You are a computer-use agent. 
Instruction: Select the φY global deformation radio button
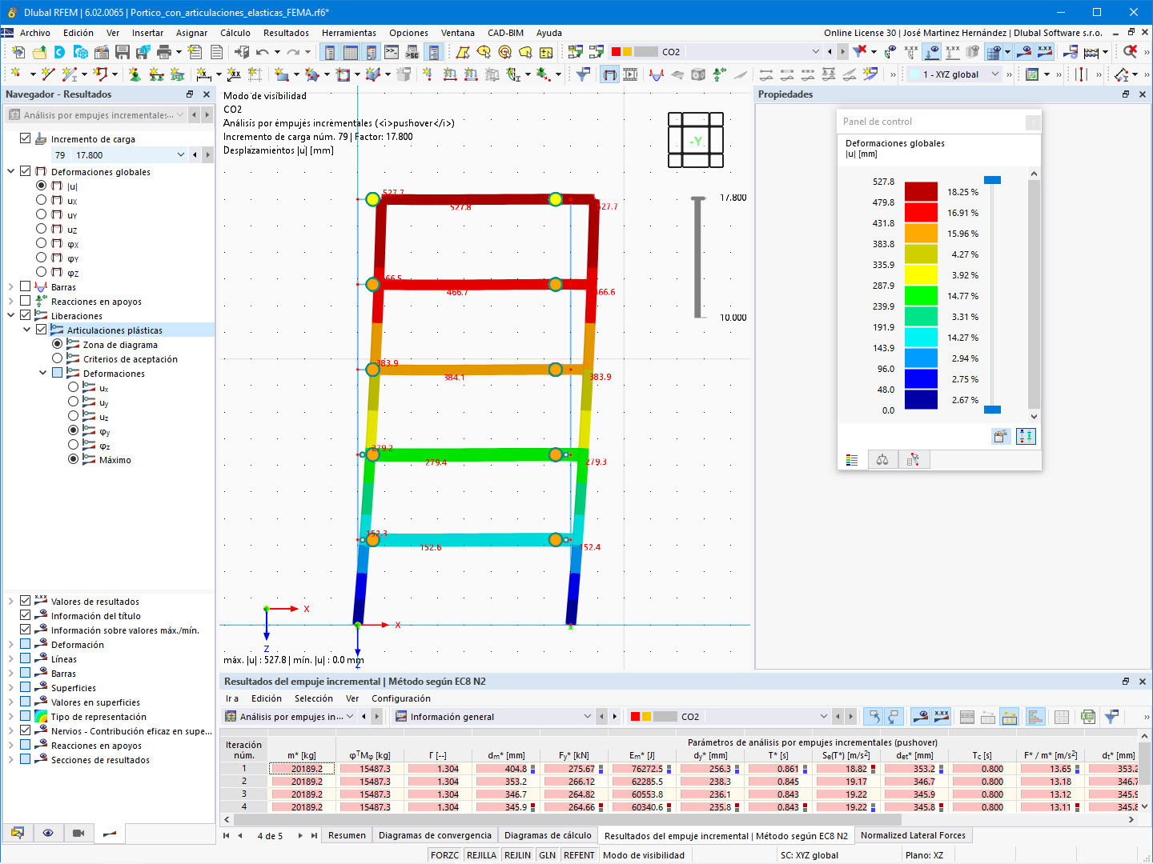pyautogui.click(x=42, y=258)
